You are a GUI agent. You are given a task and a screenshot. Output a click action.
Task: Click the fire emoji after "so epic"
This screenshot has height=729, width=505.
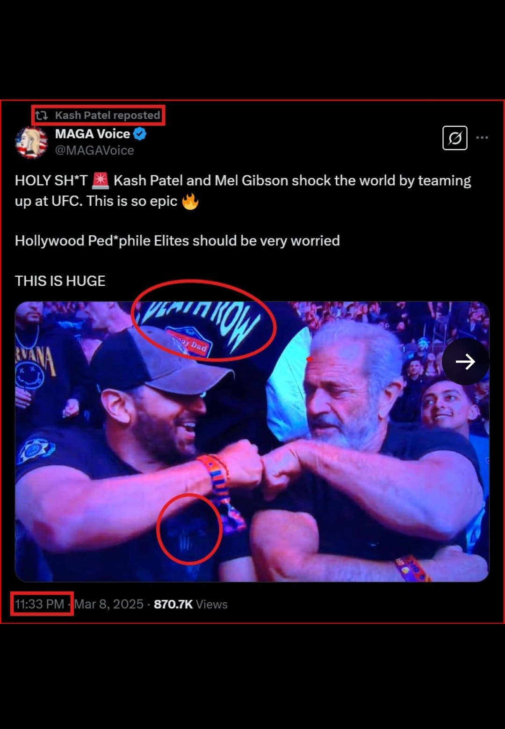click(x=190, y=201)
